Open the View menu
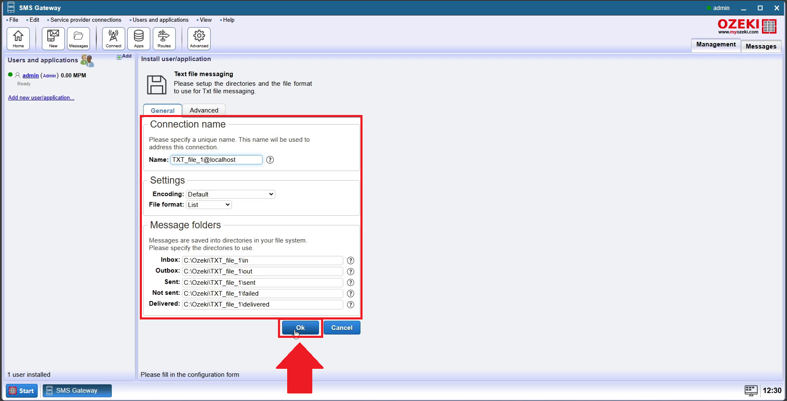 206,20
